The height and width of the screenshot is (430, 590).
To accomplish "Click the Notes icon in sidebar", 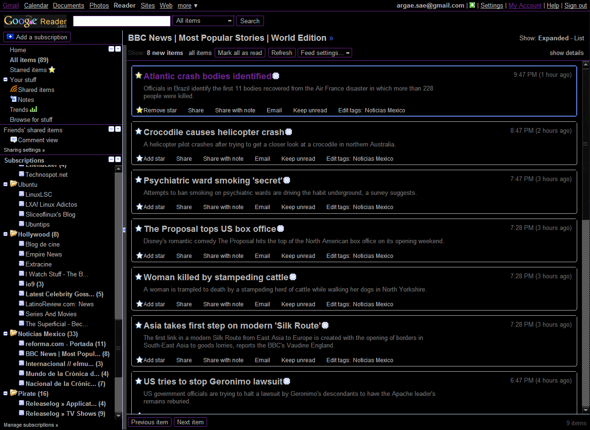I will click(x=14, y=99).
